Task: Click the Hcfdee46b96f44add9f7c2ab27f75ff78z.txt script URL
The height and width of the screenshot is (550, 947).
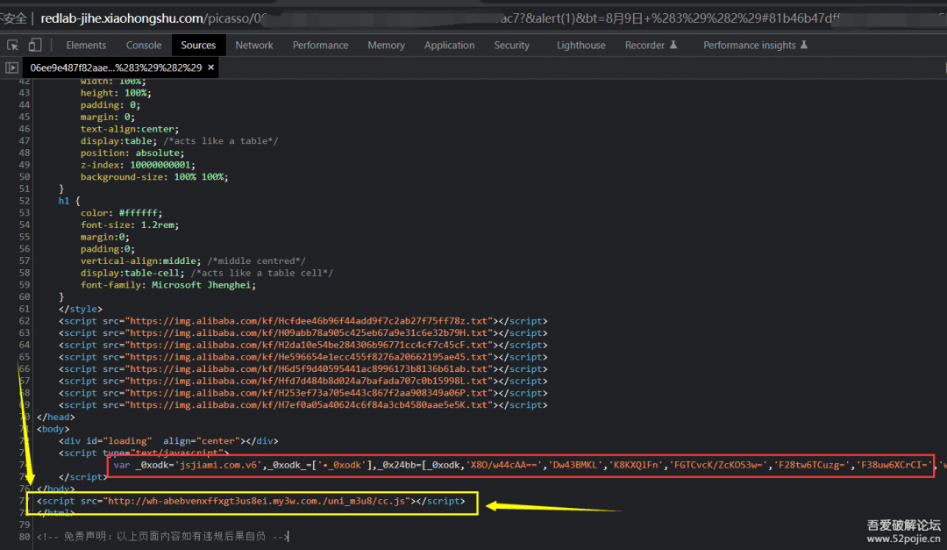Action: (308, 321)
